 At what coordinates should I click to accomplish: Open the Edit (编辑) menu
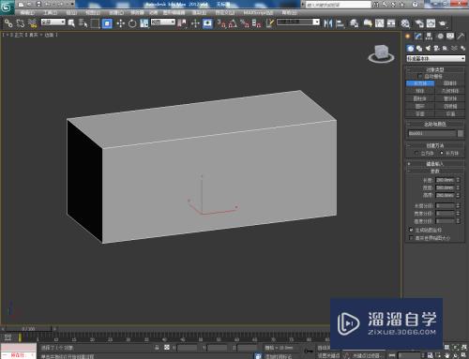click(x=27, y=12)
